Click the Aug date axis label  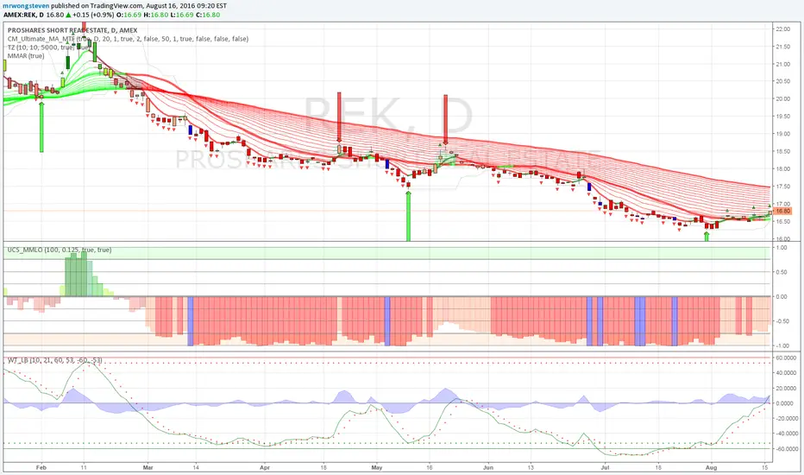pos(711,468)
